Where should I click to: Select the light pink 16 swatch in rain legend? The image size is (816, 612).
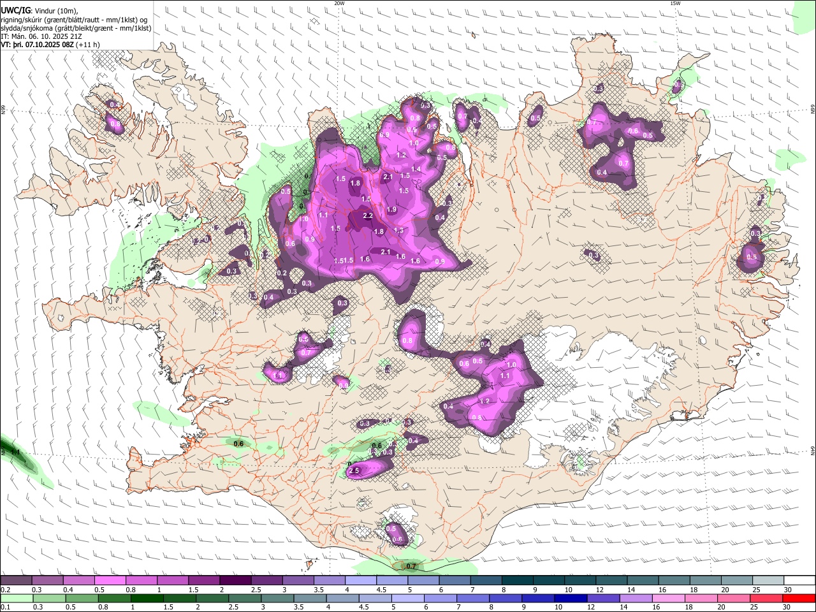tap(669, 598)
